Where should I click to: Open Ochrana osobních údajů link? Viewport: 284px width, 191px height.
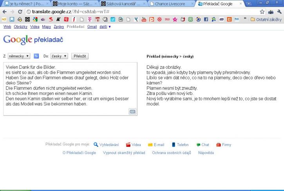click(x=172, y=153)
